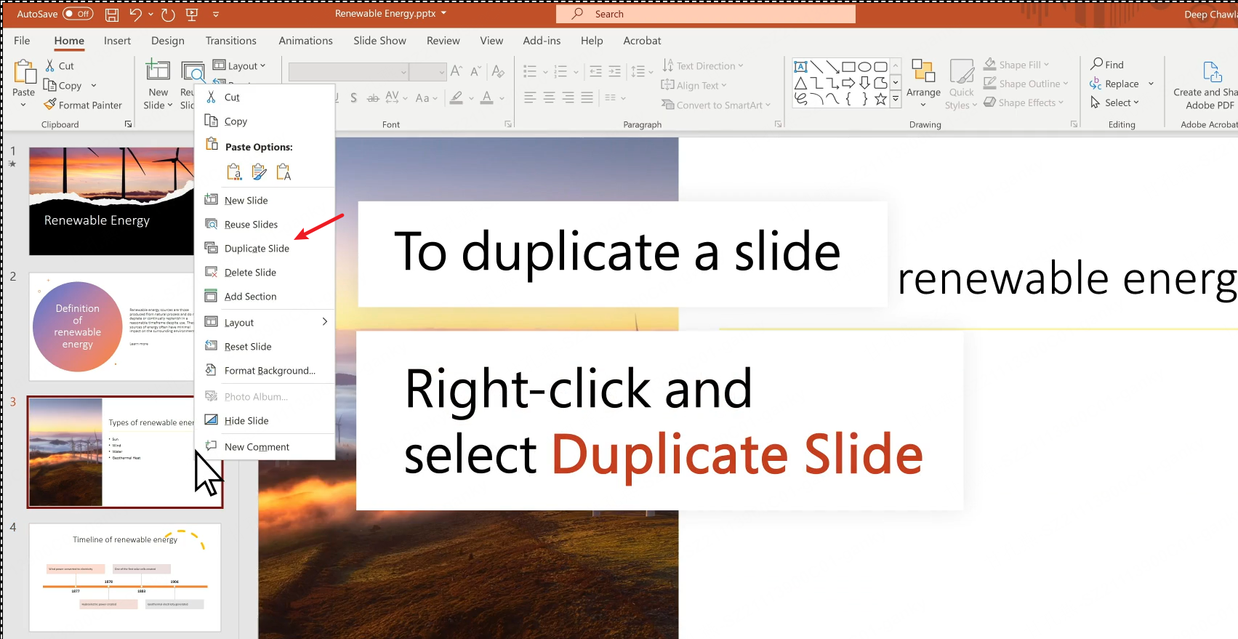Click the Search box in title bar
1238x639 pixels.
[x=706, y=14]
